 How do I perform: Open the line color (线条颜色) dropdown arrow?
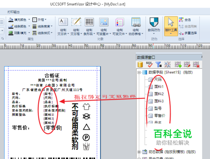29,26
